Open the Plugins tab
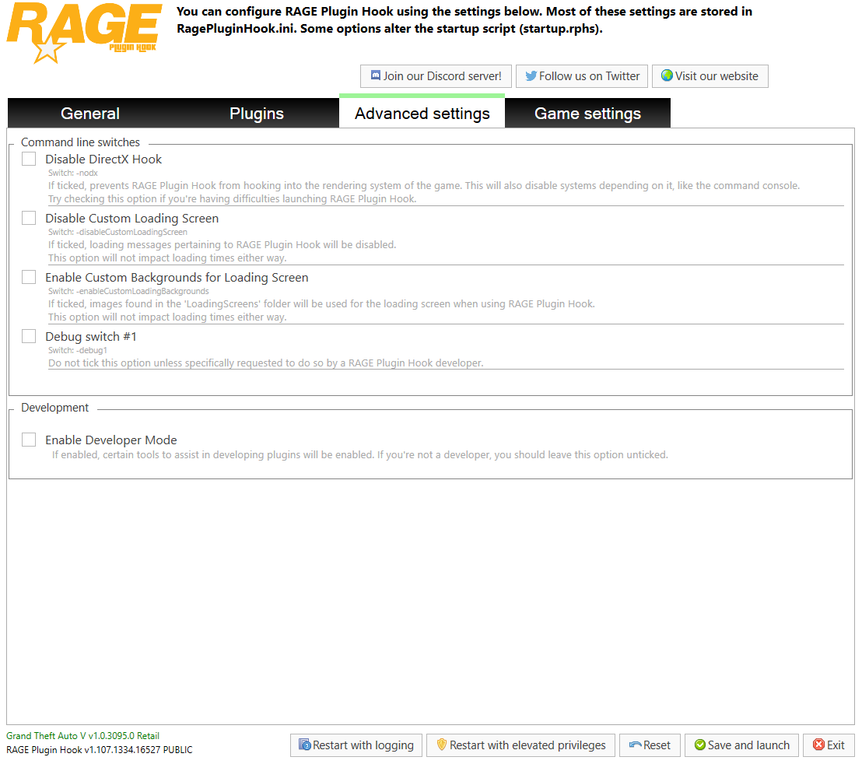 (x=257, y=114)
